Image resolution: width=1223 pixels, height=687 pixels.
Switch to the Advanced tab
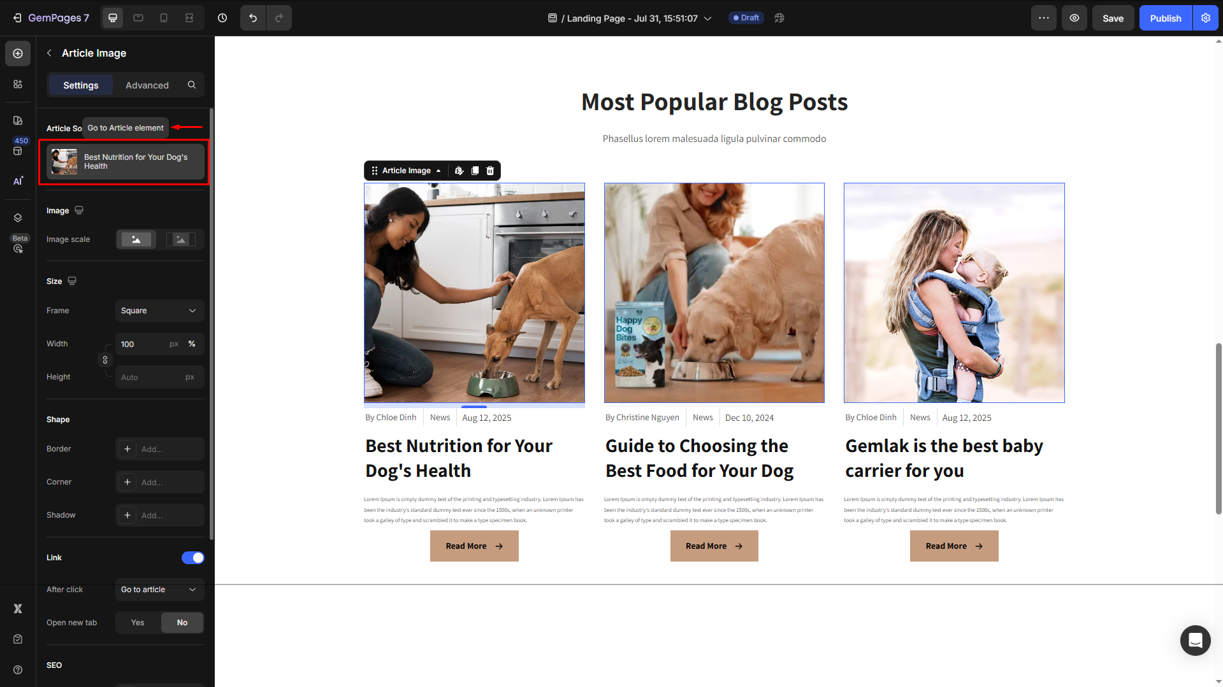147,85
